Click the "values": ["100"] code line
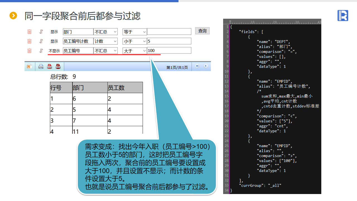The image size is (357, 201). pyautogui.click(x=277, y=161)
